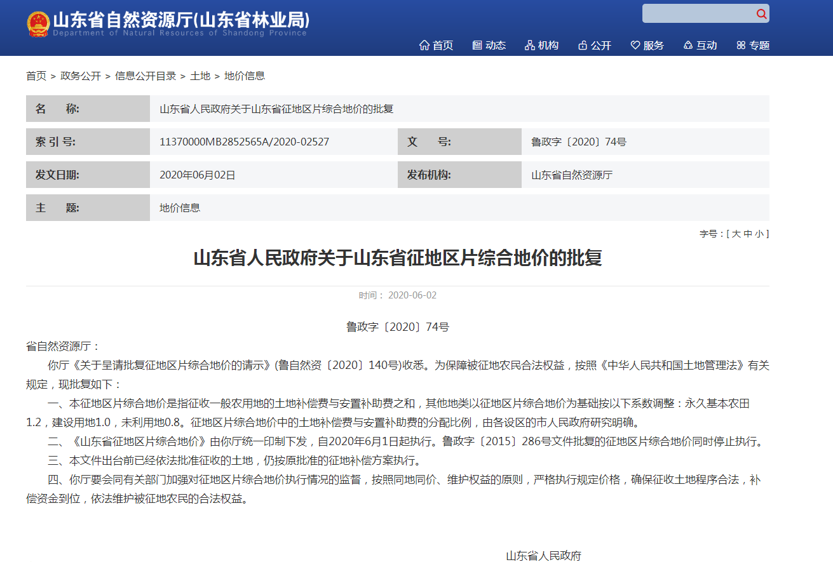Click the red search magnifier icon

[761, 14]
